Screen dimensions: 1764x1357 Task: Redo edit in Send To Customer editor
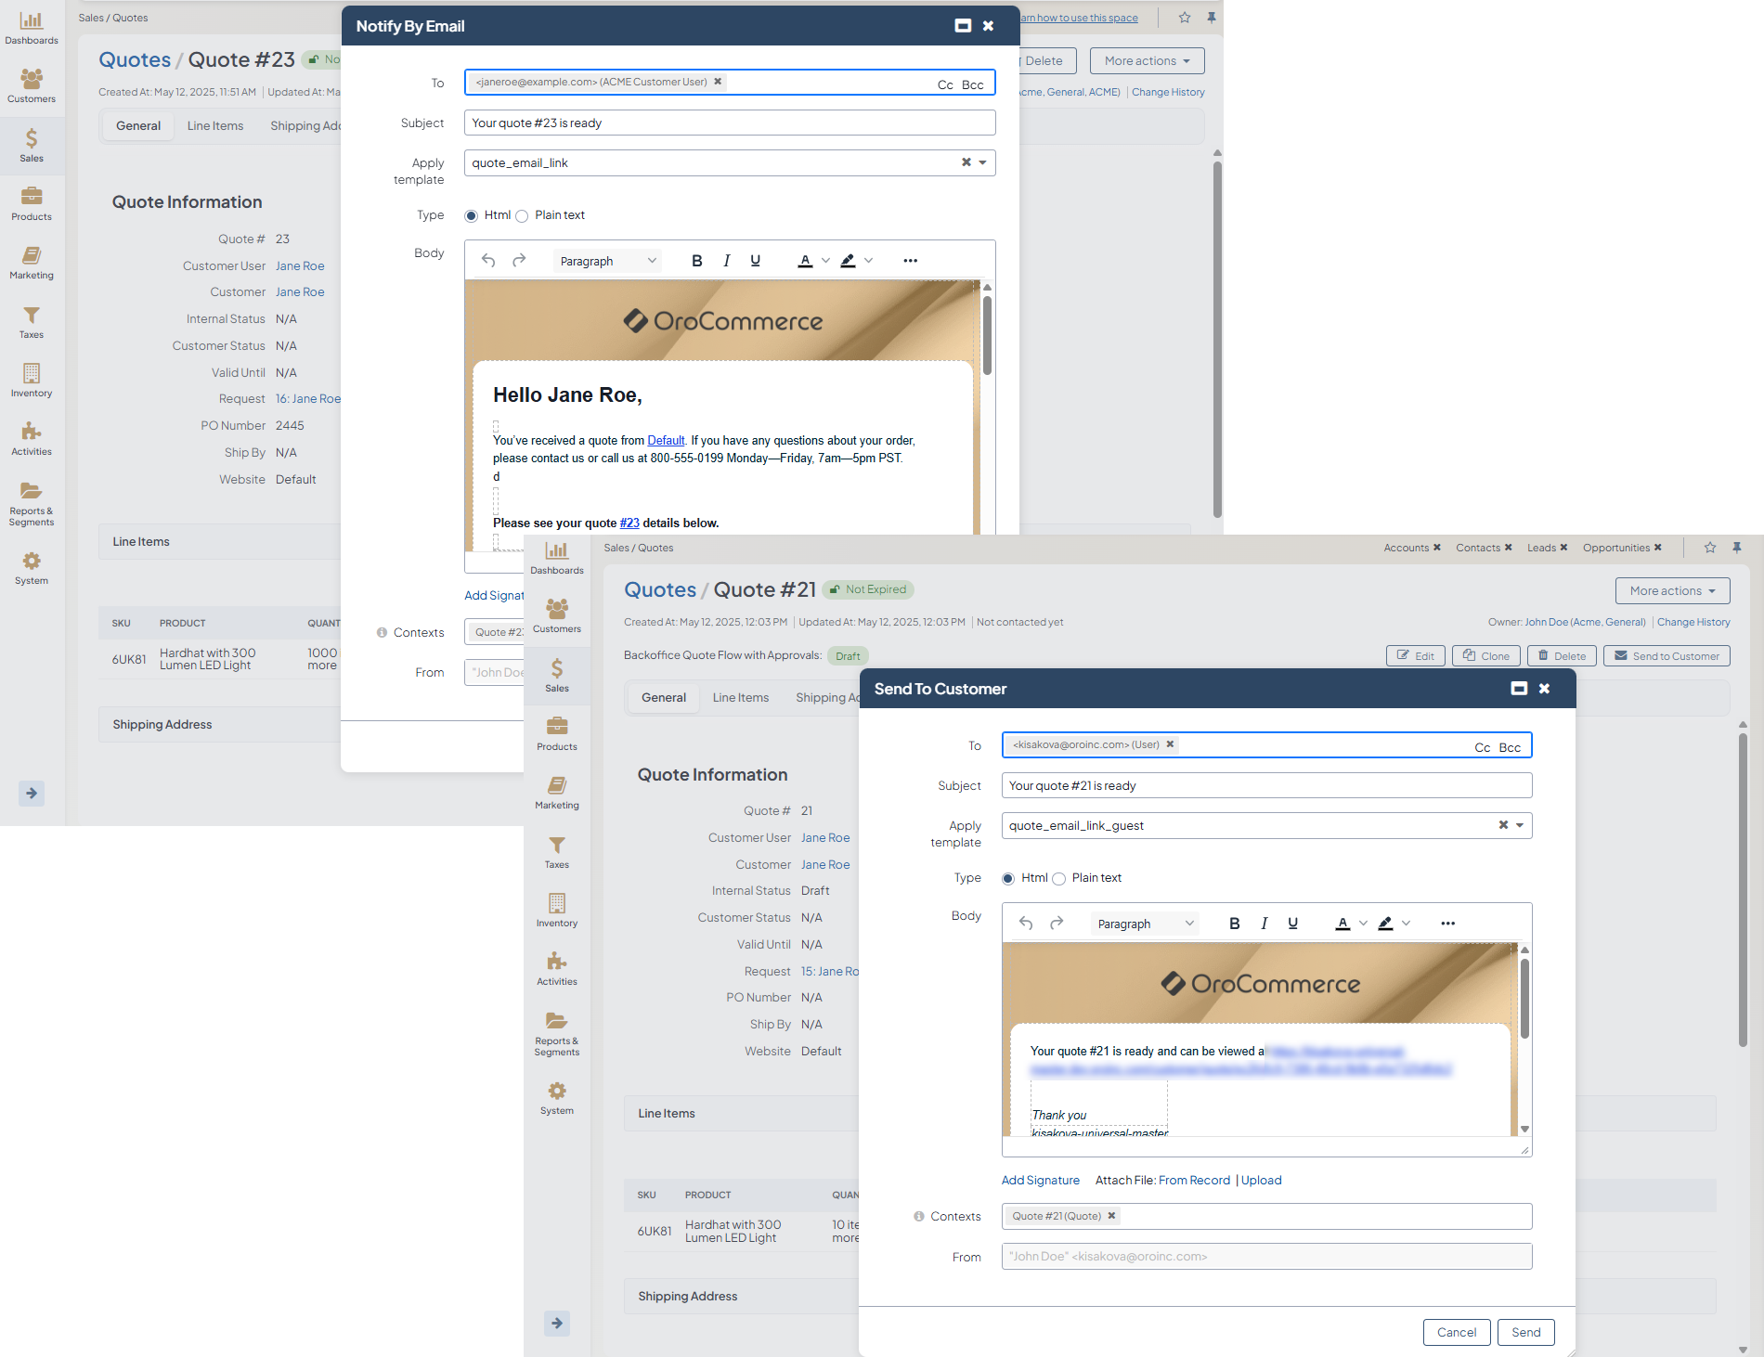(1057, 924)
